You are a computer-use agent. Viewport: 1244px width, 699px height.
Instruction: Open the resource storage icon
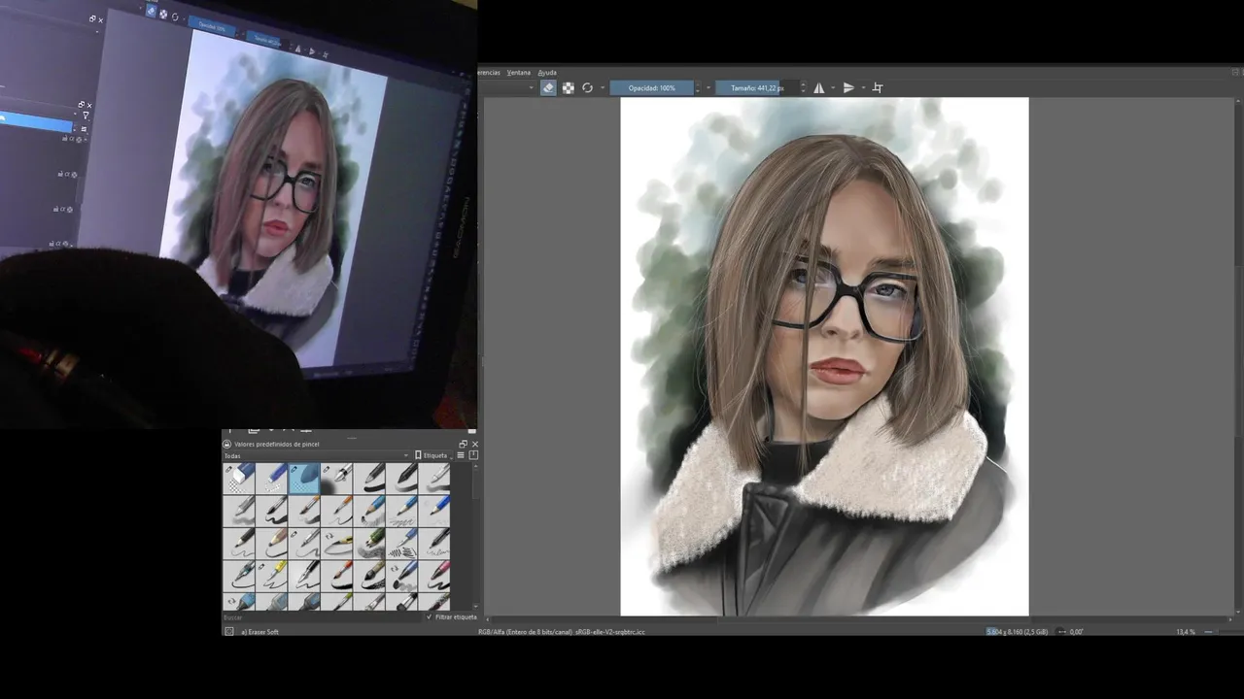pos(473,455)
